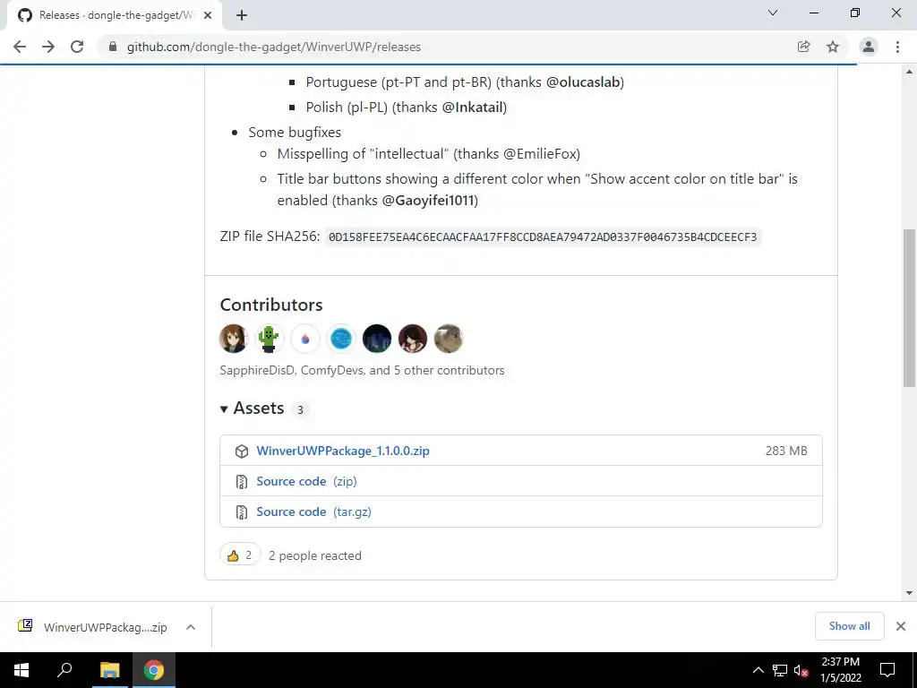Click the thumbs up reaction button
Screen dimensions: 917x688
tap(240, 555)
